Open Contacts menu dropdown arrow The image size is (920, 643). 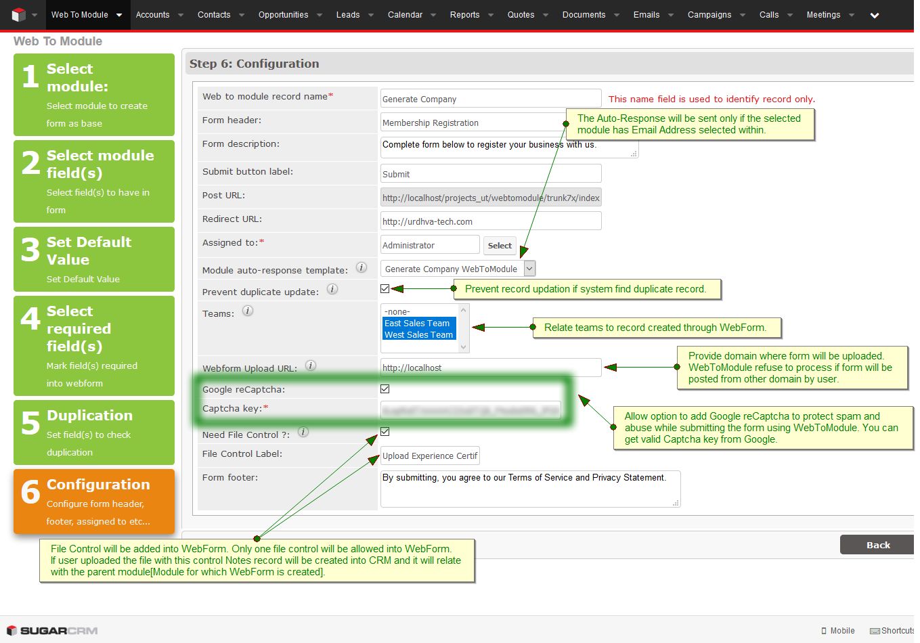coord(242,15)
